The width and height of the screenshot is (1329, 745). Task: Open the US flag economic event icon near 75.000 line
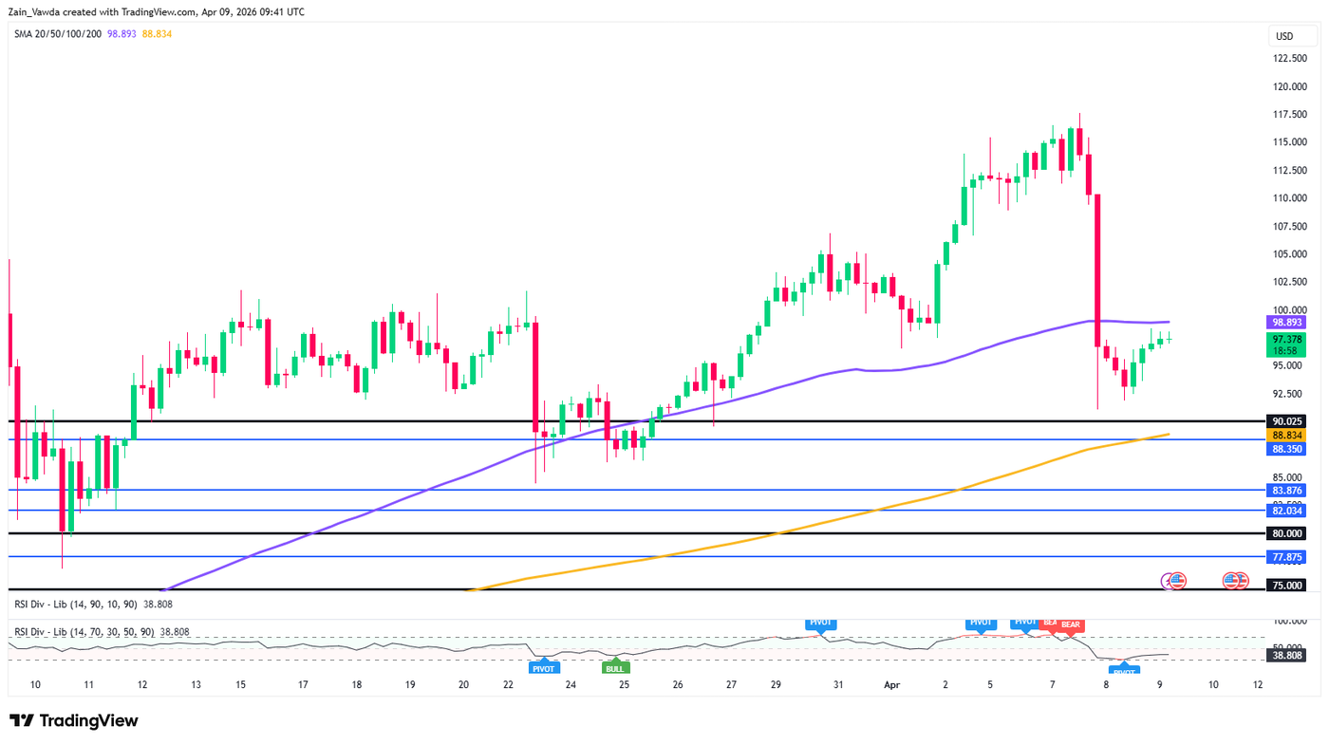pos(1177,580)
